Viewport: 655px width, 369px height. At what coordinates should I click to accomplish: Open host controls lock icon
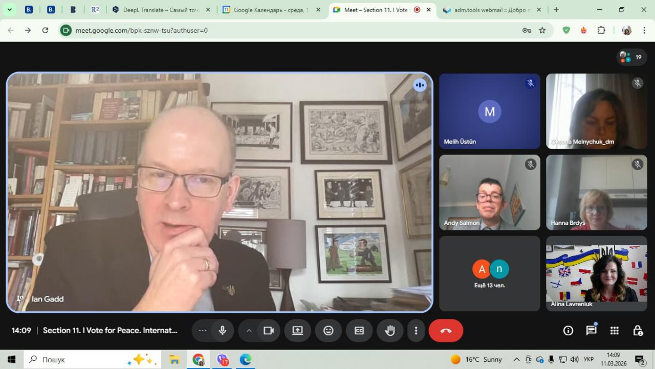coord(638,331)
